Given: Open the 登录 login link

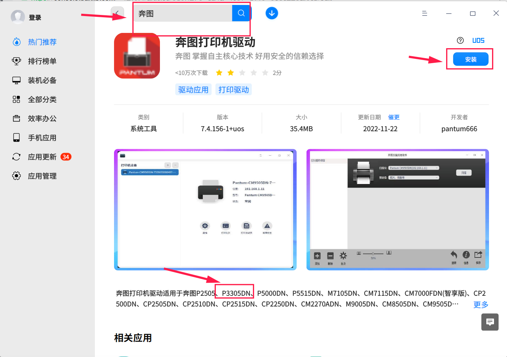Looking at the screenshot, I should (x=35, y=18).
